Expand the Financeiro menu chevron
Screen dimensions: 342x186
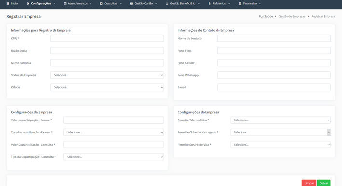(x=260, y=4)
